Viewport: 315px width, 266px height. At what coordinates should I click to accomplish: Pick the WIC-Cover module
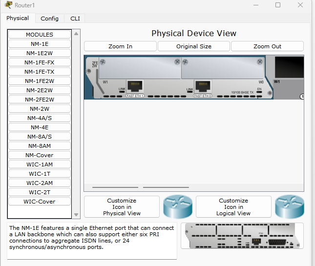pos(40,202)
